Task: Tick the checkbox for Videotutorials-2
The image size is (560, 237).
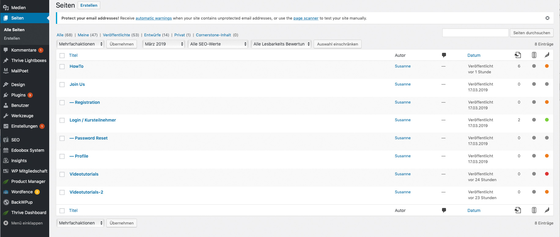Action: pos(62,192)
